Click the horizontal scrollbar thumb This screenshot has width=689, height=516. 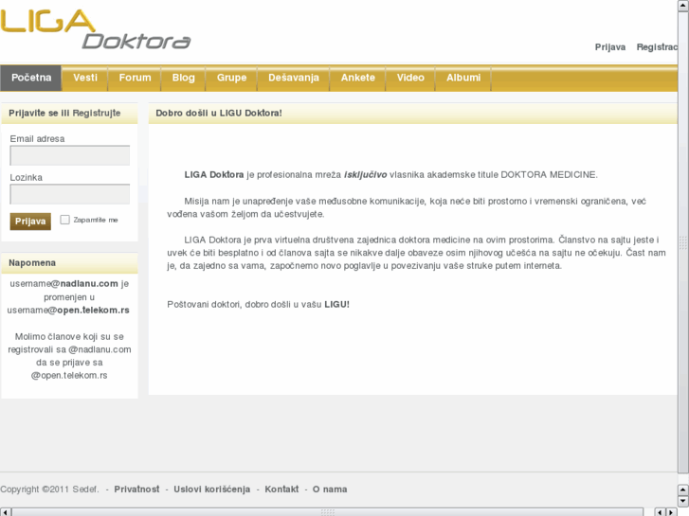[328, 512]
